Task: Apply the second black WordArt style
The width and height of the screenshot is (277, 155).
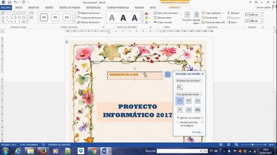Action: pyautogui.click(x=123, y=18)
